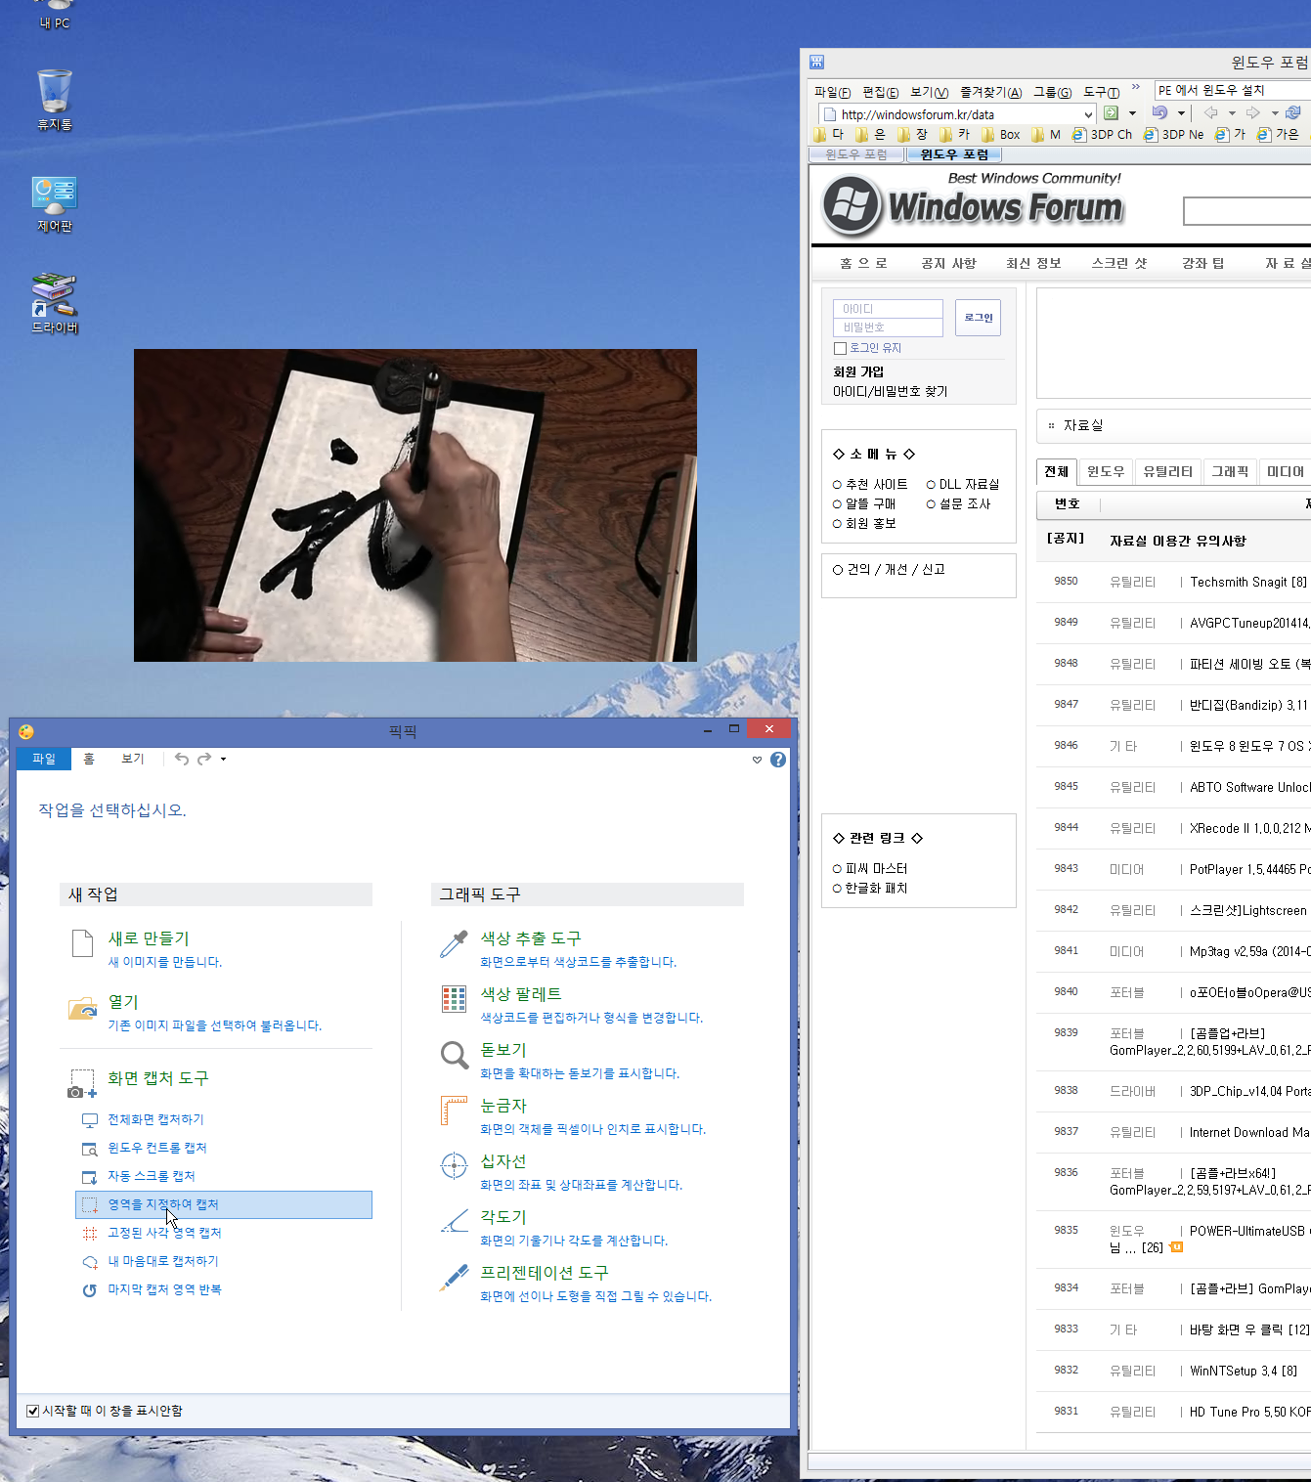Click the undo arrow in the PicPick toolbar

(x=182, y=759)
